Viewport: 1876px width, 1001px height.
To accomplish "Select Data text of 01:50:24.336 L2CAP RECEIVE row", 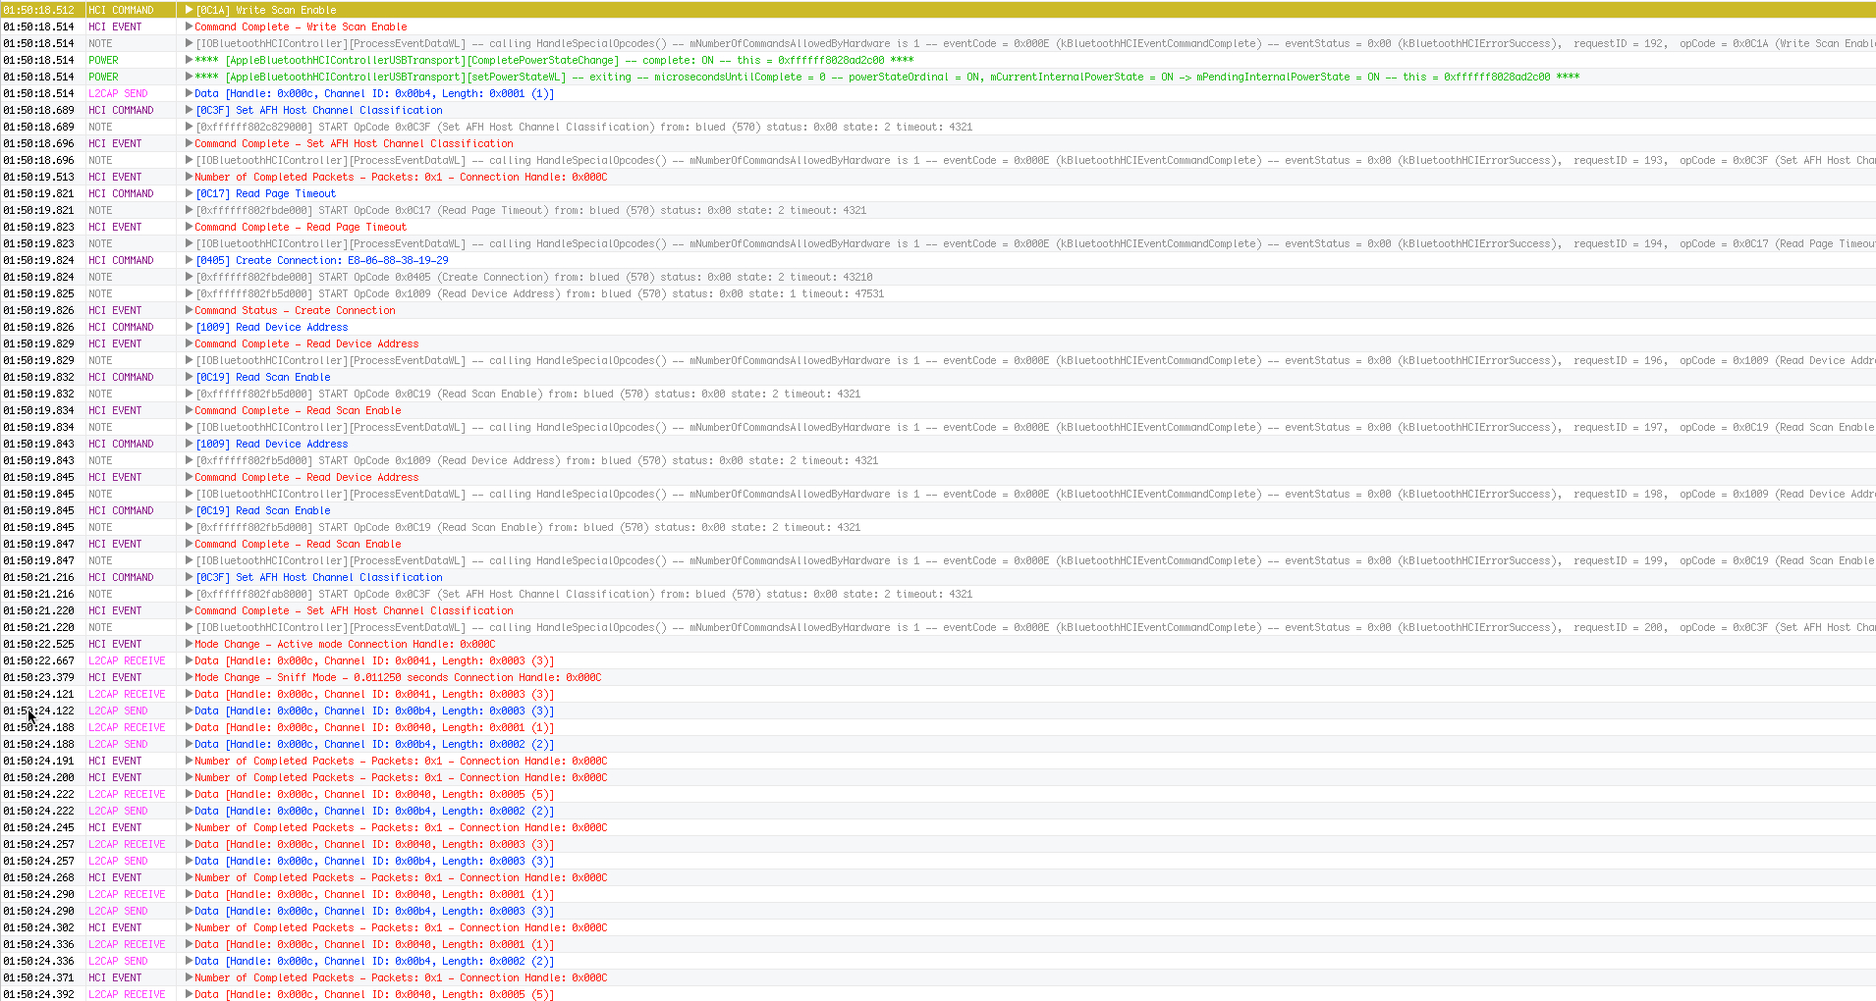I will 374,944.
